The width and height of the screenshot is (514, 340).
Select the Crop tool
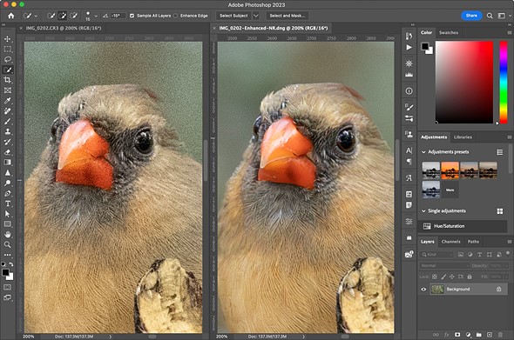[8, 80]
